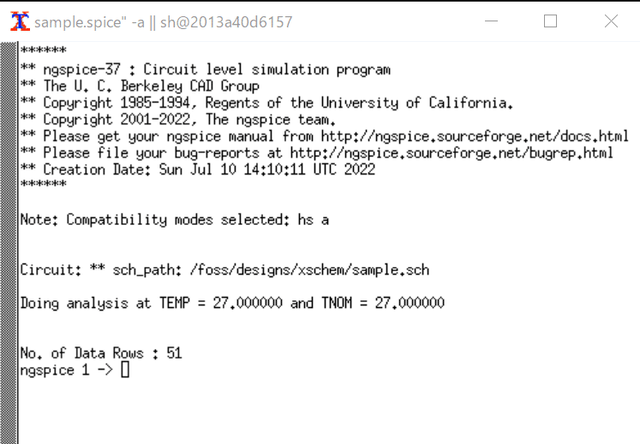Maximize the ngspice terminal window
Screen dimensions: 640x444
(x=550, y=21)
